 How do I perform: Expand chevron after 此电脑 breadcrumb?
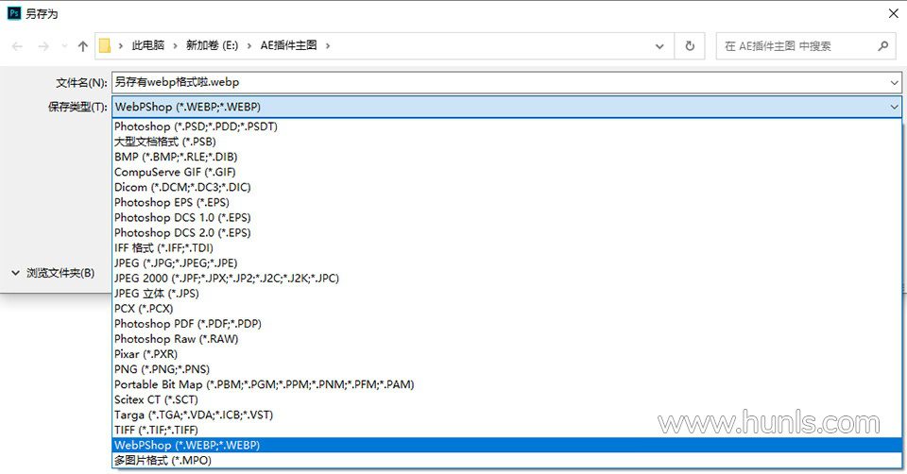(x=176, y=45)
